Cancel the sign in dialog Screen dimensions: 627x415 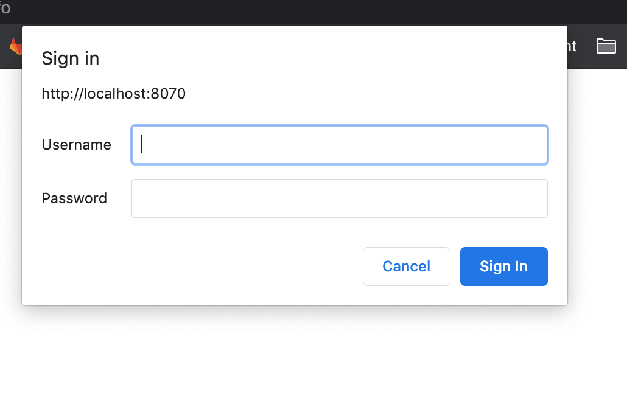point(406,267)
